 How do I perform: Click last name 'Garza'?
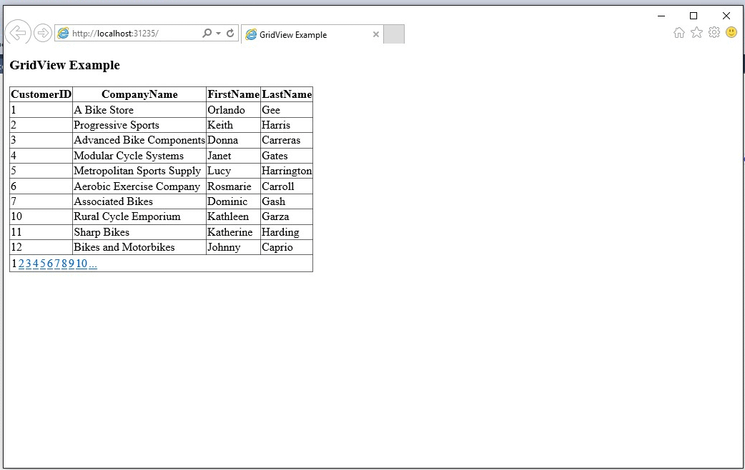coord(275,216)
